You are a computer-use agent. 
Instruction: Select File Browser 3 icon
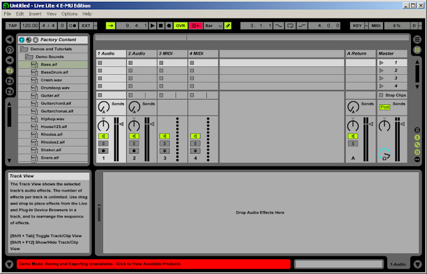[x=9, y=91]
